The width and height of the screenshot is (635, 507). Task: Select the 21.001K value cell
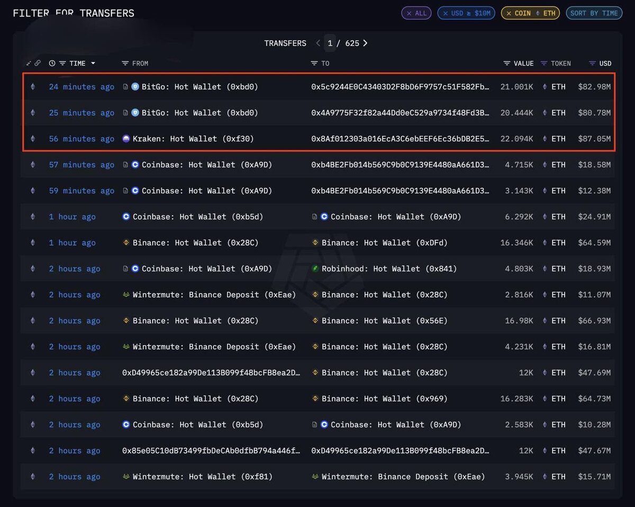click(x=517, y=87)
